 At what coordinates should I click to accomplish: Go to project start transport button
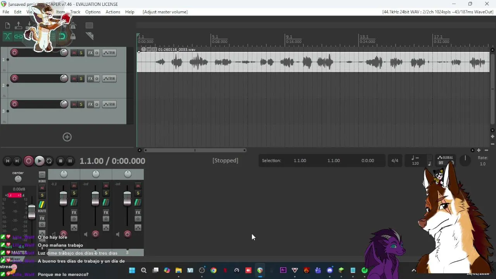(7, 161)
